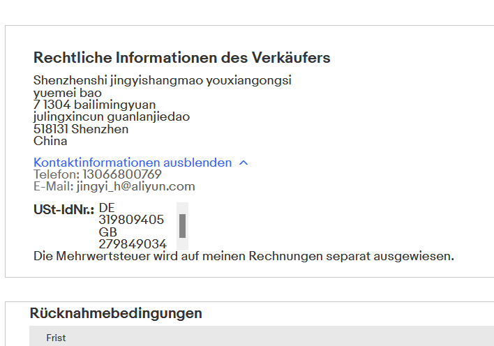Hide contact info via Kontaktinformationen ausblenden link

point(133,163)
